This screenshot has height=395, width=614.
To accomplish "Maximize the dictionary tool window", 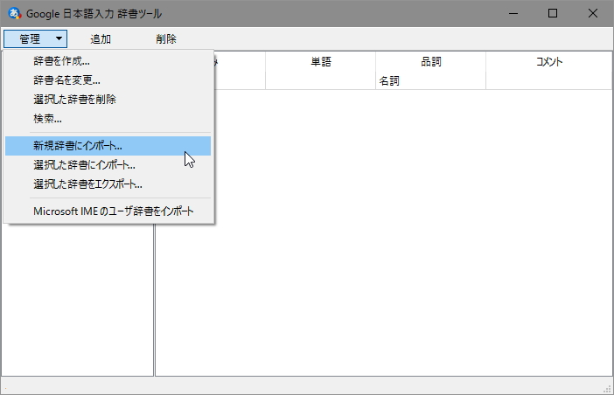I will pos(553,13).
